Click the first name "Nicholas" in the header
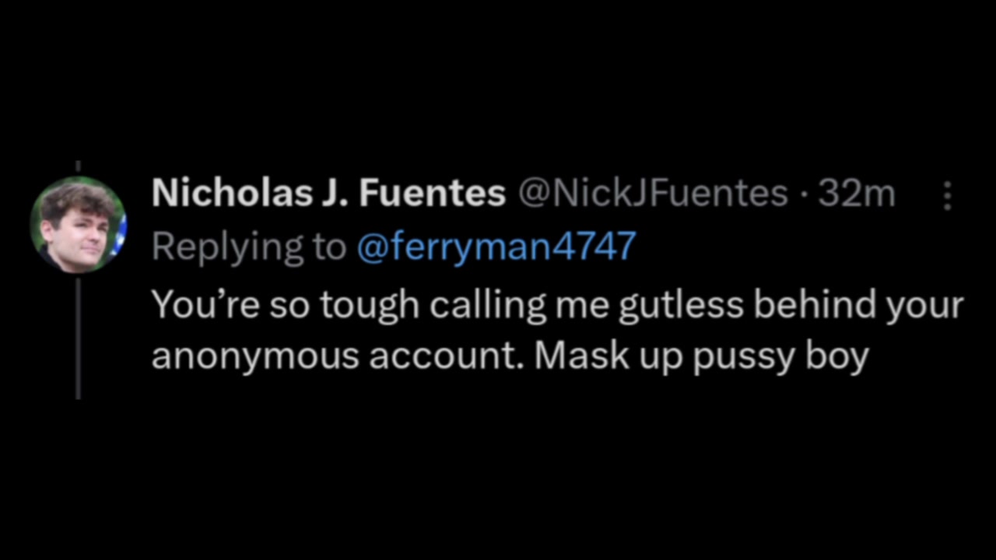Screen dimensions: 996x560 pyautogui.click(x=229, y=194)
